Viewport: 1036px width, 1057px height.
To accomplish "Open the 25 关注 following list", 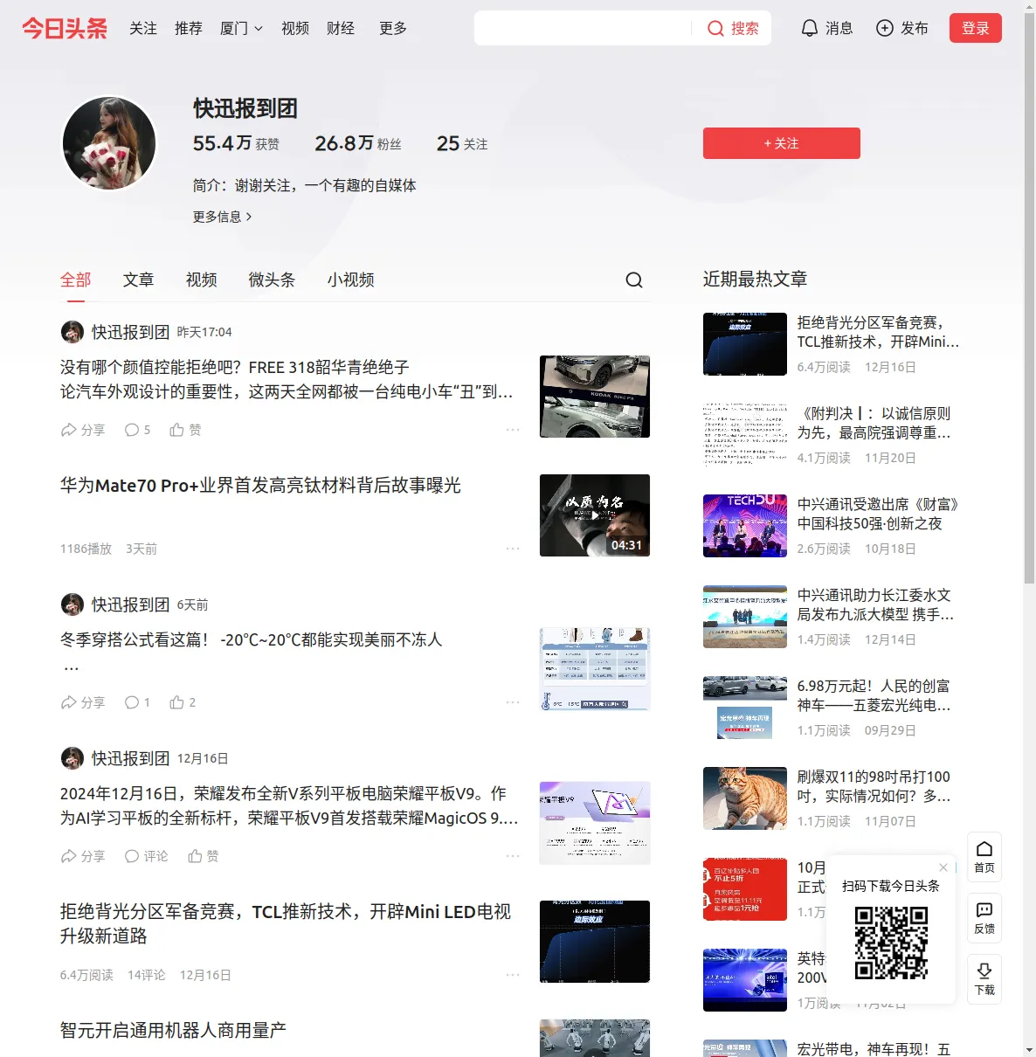I will tap(462, 143).
